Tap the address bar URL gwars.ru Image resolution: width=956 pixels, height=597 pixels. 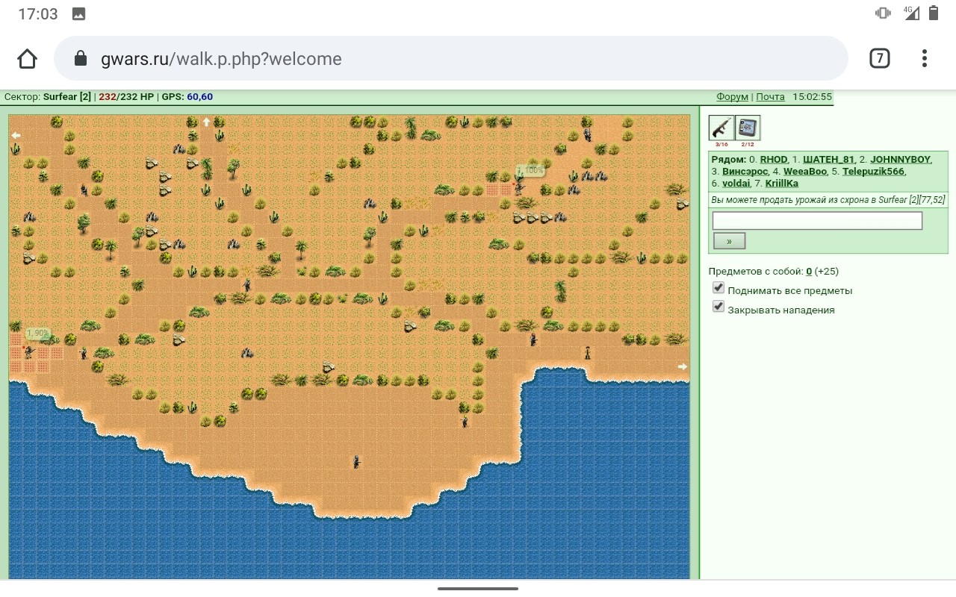[x=221, y=59]
